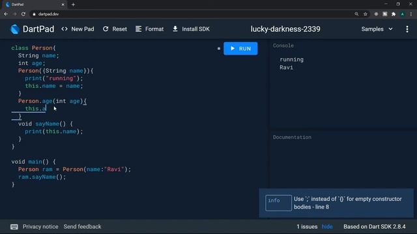Go back in browser history

pos(6,14)
